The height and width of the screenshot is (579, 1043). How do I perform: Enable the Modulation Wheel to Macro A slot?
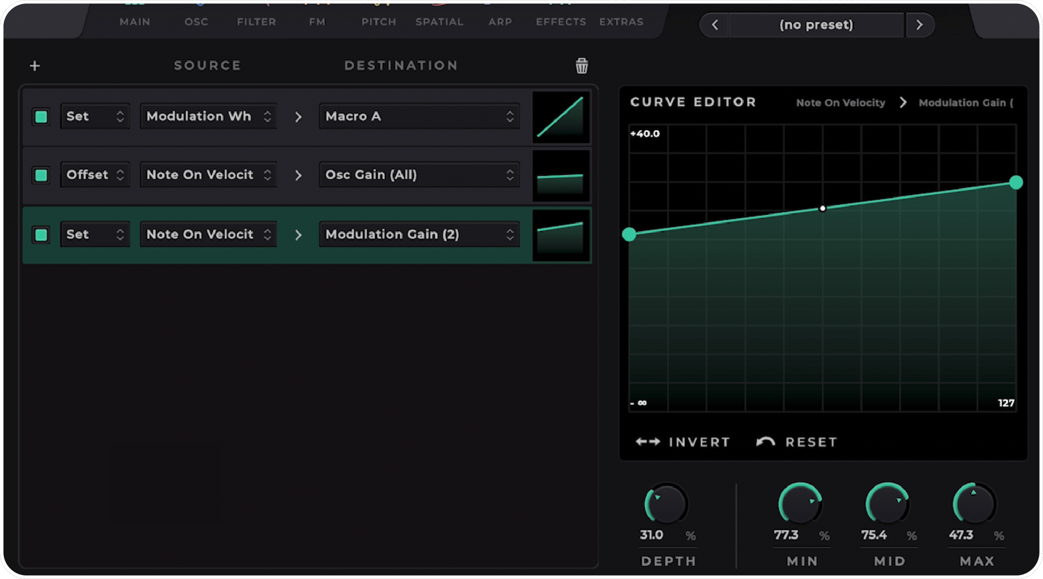(41, 116)
